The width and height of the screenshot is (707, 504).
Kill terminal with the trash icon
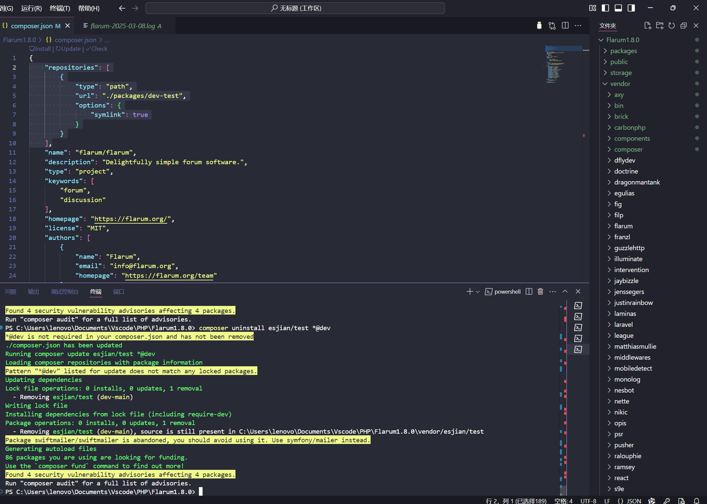[540, 291]
